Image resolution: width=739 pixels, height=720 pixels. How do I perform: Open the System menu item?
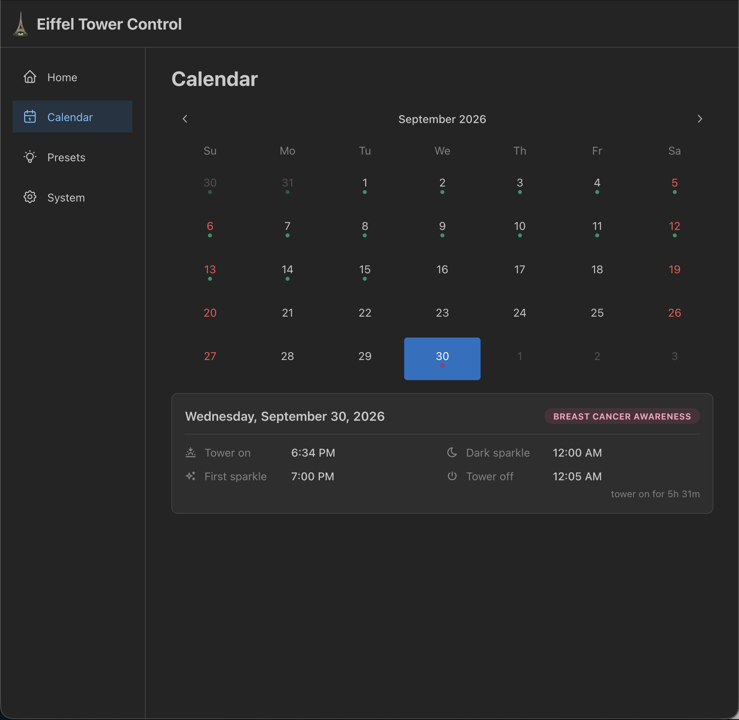coord(72,197)
